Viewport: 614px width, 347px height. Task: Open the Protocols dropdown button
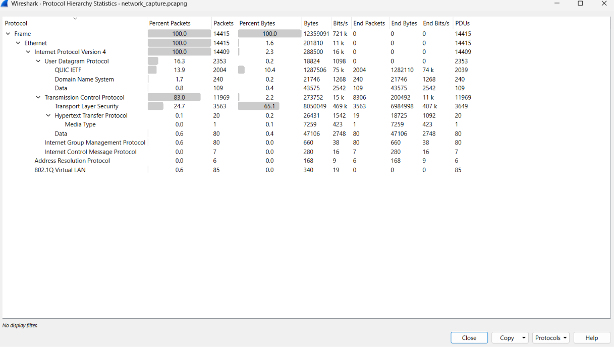pos(550,338)
